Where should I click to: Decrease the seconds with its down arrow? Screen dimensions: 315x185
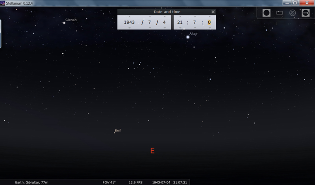[x=210, y=28]
